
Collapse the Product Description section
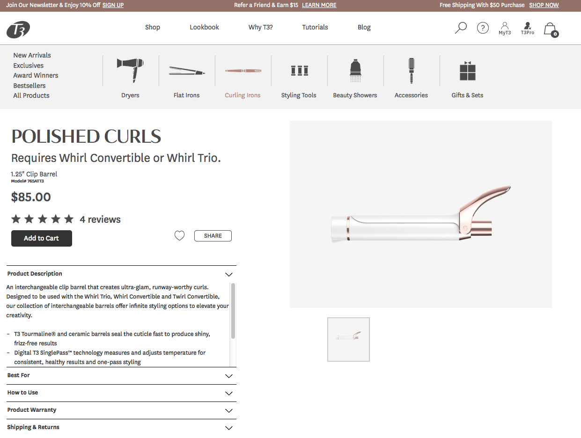[x=121, y=274]
